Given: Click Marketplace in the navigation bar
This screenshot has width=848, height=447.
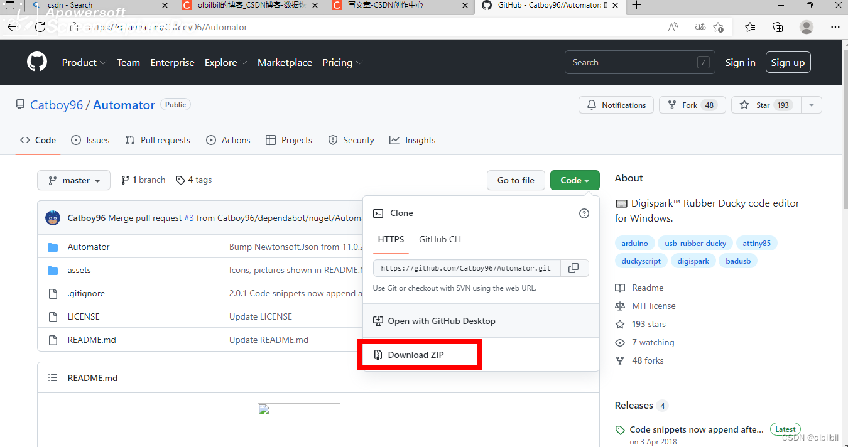Looking at the screenshot, I should click(285, 62).
